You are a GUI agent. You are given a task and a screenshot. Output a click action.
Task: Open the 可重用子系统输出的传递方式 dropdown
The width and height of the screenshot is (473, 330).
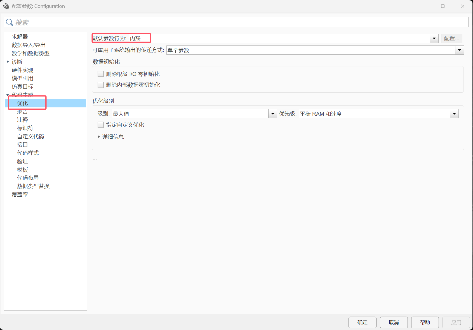click(459, 50)
